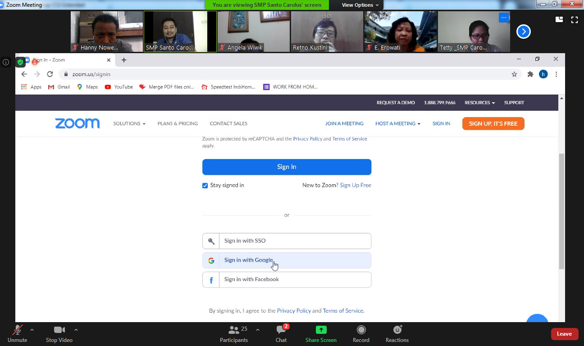584x346 pixels.
Task: Open Chrome profile avatar 'h'
Action: [x=543, y=74]
